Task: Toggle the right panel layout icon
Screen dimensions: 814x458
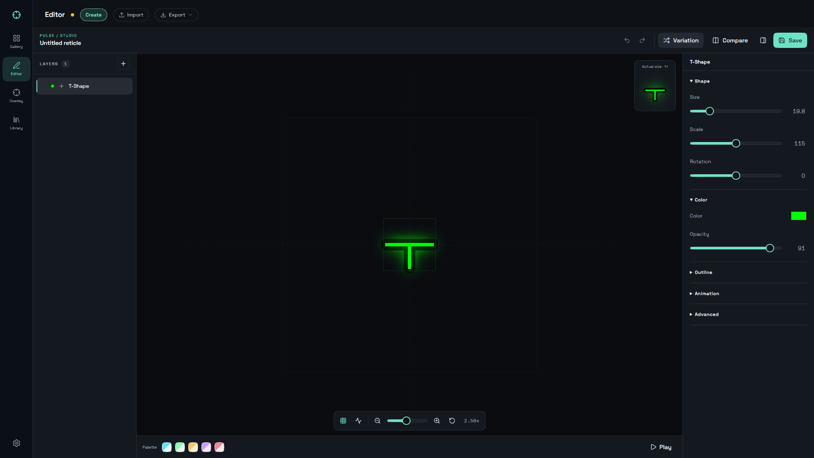Action: click(763, 40)
